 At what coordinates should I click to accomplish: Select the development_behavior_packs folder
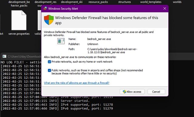[x=19, y=4]
